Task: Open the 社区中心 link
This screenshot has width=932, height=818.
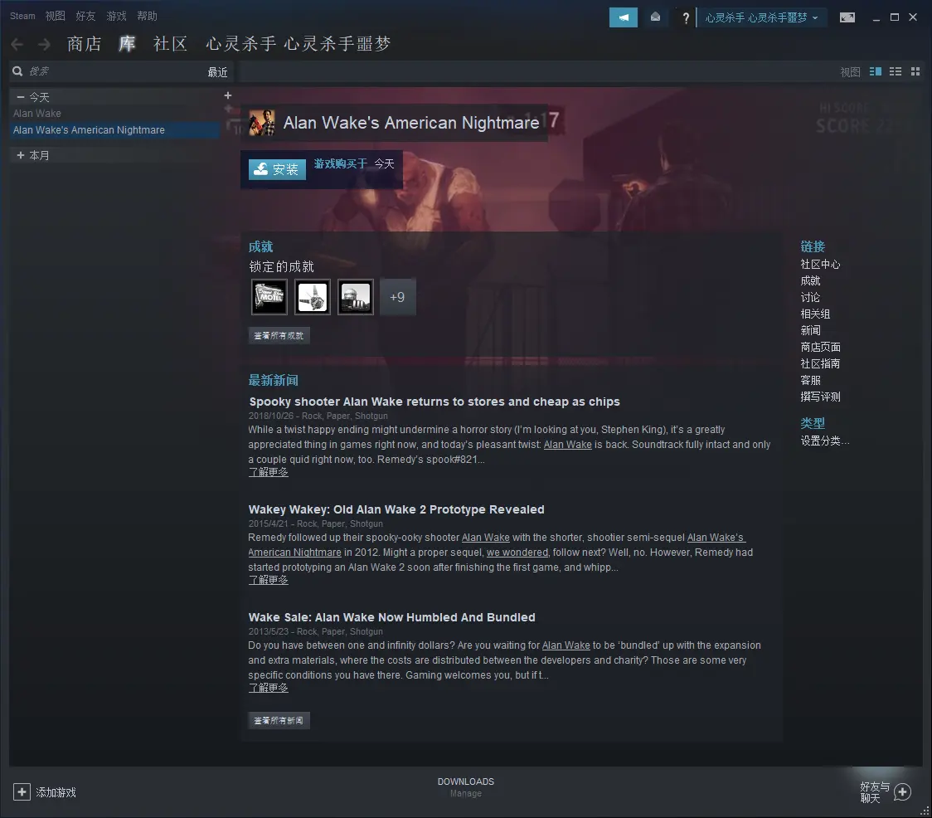Action: click(x=820, y=264)
